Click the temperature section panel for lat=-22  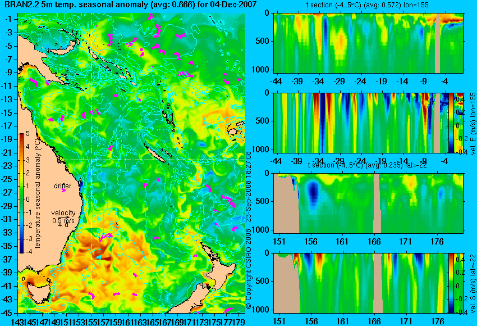click(368, 203)
